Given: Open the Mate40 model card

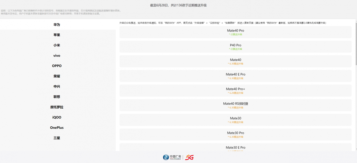Looking at the screenshot, I should [235, 61].
